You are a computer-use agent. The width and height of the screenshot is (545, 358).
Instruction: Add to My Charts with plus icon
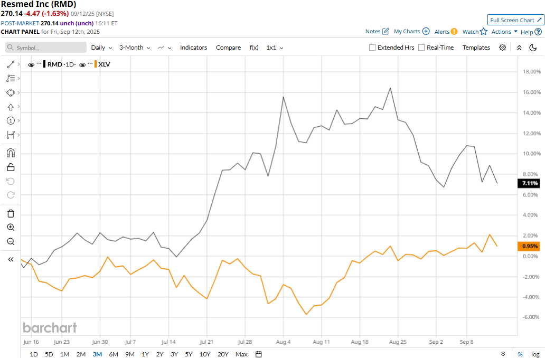[426, 31]
